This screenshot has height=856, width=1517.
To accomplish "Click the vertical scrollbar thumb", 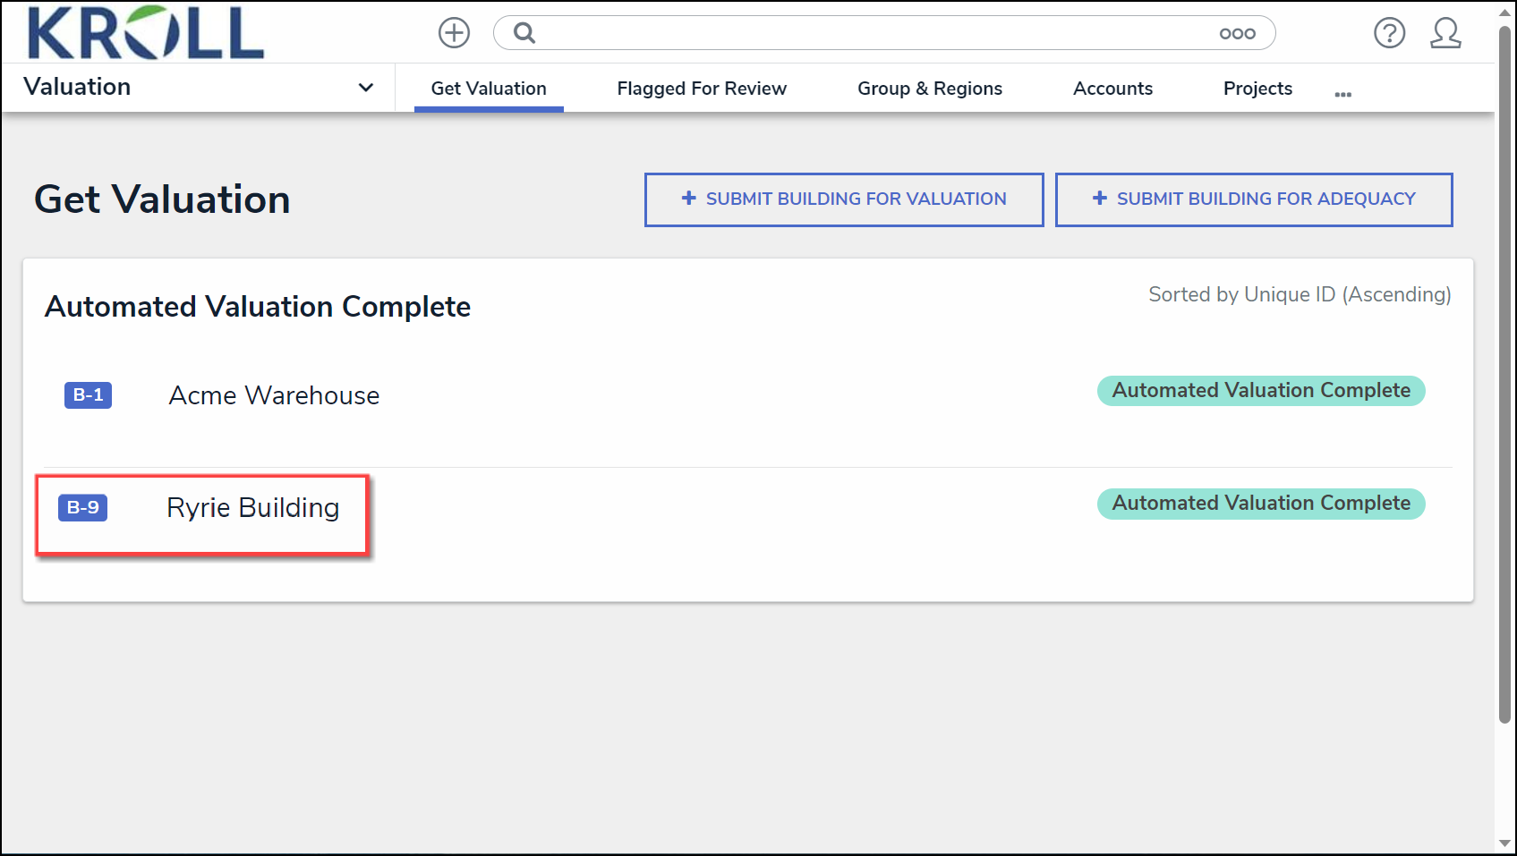I will (1505, 376).
